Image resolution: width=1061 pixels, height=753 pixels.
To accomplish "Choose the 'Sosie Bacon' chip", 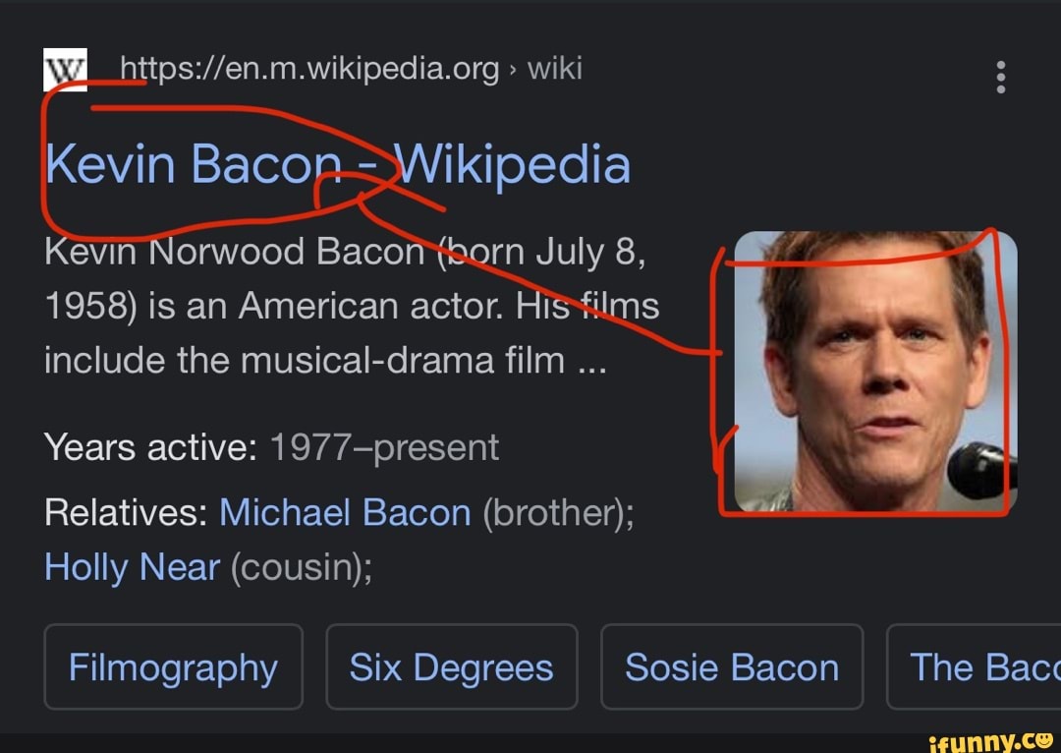I will [732, 667].
